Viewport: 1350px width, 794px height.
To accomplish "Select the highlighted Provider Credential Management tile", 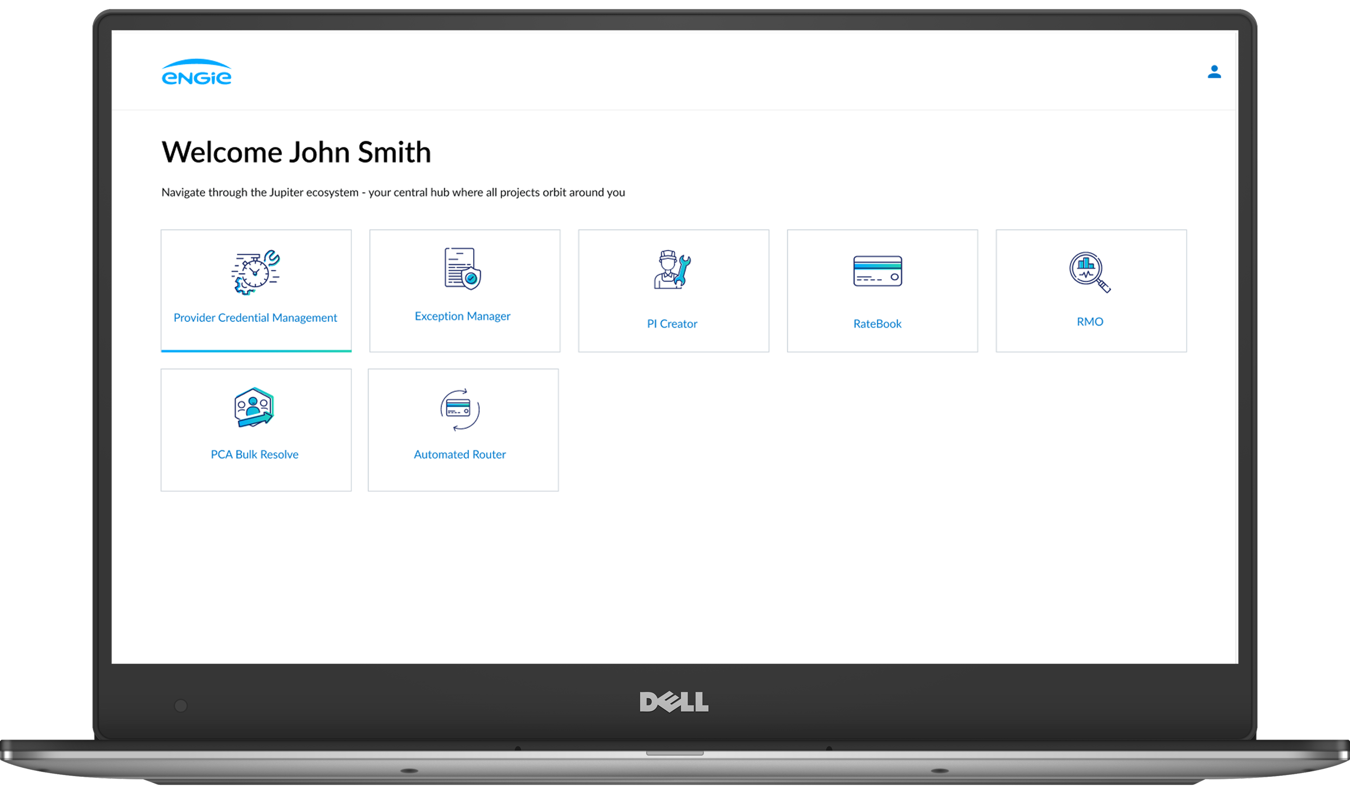I will tap(255, 291).
